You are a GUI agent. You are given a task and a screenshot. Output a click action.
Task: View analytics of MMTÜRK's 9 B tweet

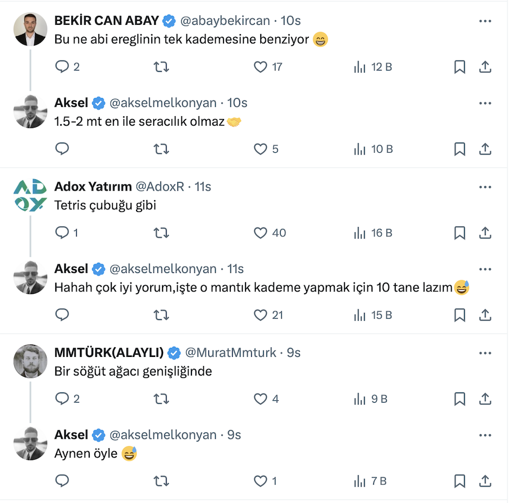pyautogui.click(x=359, y=399)
